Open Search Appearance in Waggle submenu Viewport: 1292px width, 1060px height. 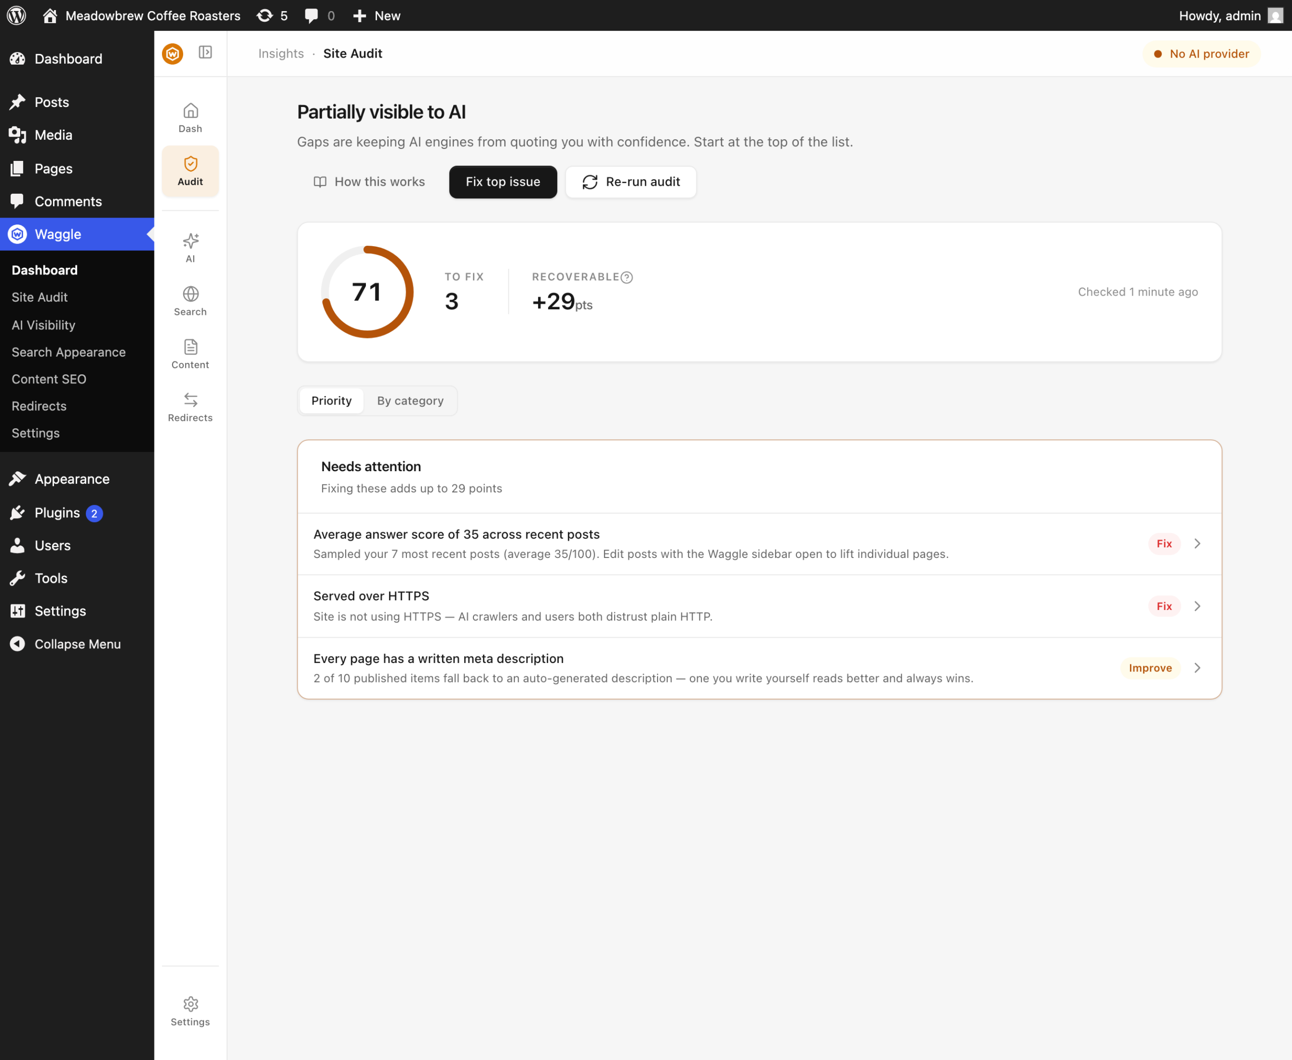69,352
